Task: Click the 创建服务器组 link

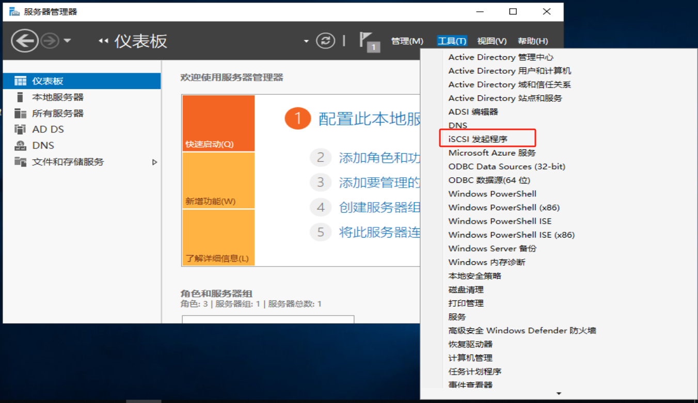Action: (x=379, y=207)
